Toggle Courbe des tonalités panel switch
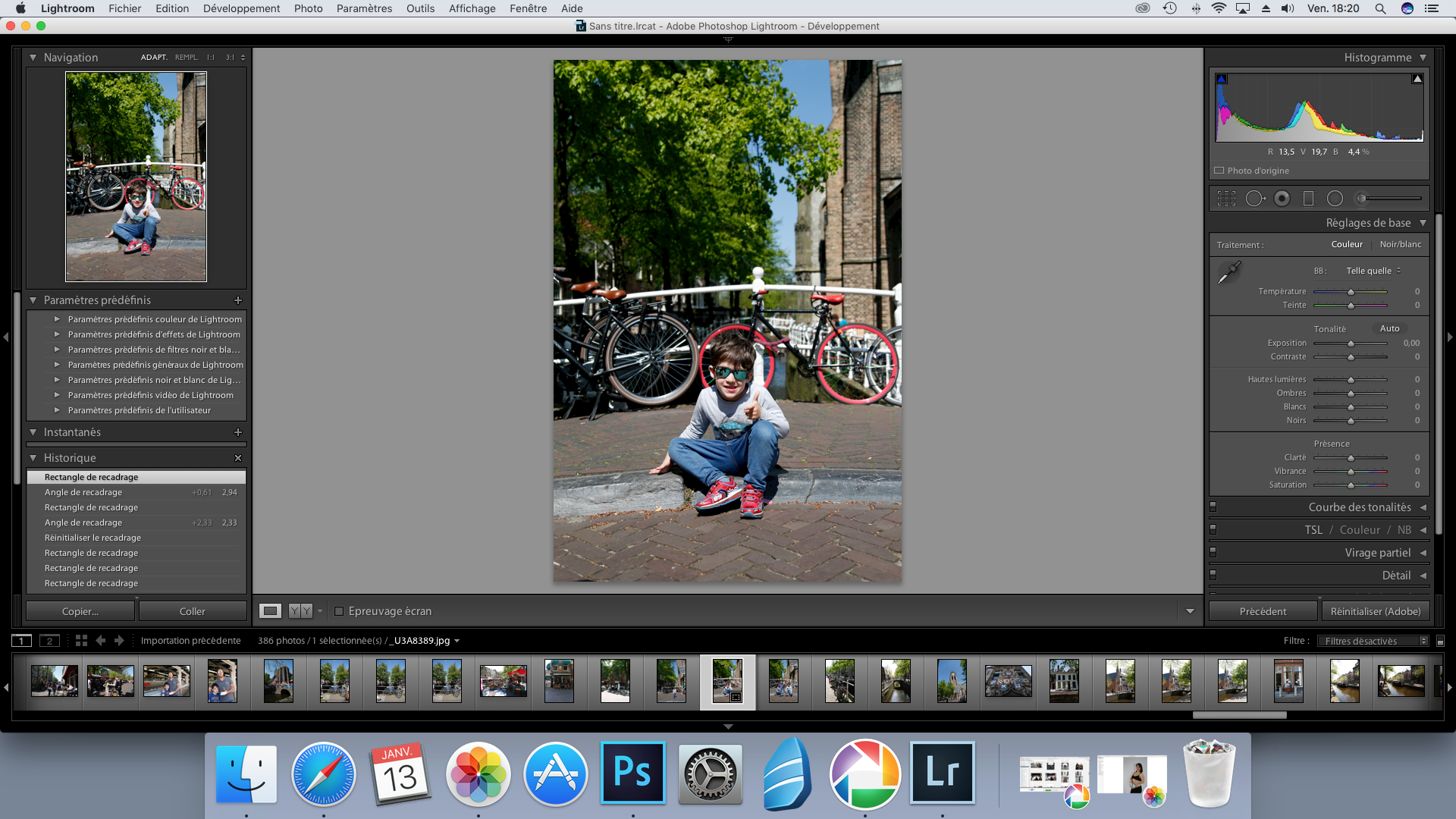This screenshot has height=819, width=1456. [x=1213, y=507]
